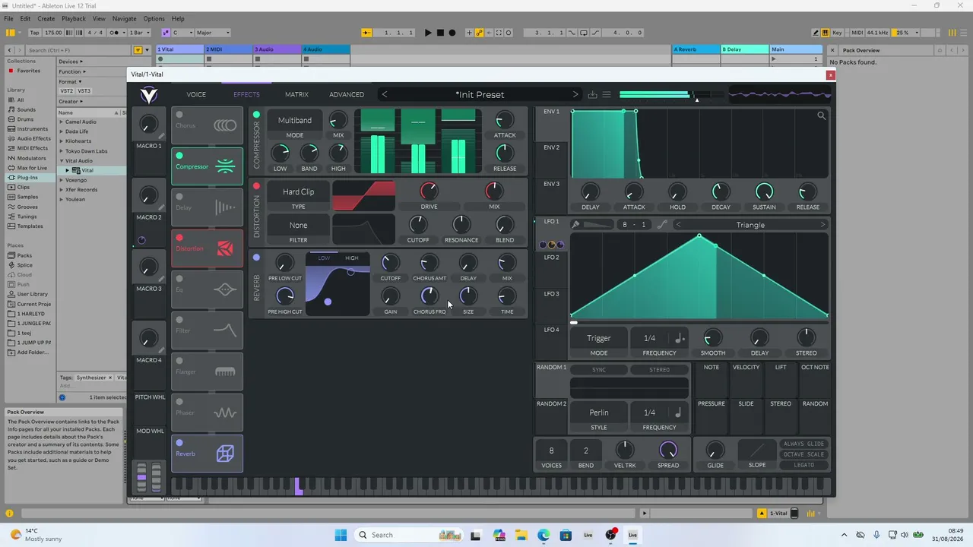Select the Eq effect module
Image resolution: width=973 pixels, height=547 pixels.
point(207,289)
